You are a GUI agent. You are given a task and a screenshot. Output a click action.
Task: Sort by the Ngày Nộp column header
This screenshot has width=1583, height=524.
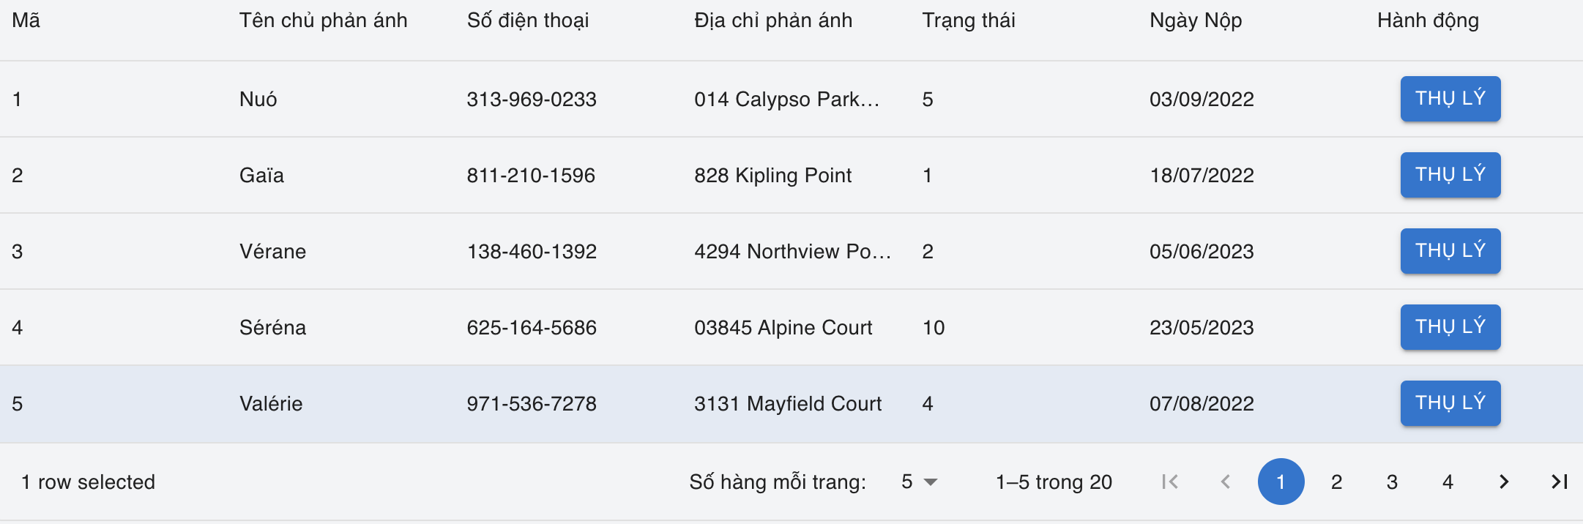click(x=1195, y=20)
